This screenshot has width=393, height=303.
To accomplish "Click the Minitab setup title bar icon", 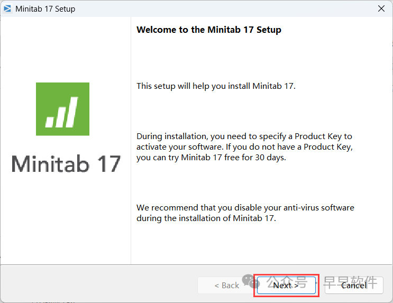I will pos(7,8).
